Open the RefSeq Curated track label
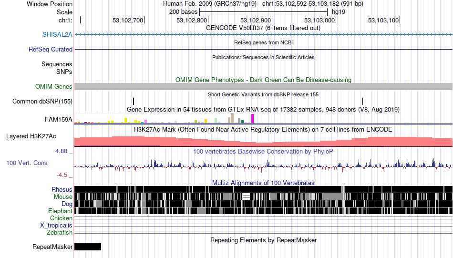 click(51, 50)
